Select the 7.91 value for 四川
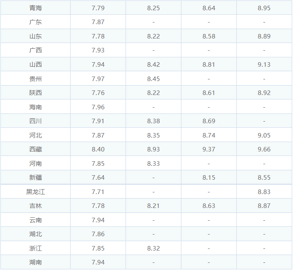Image resolution: width=293 pixels, height=271 pixels. pyautogui.click(x=98, y=121)
